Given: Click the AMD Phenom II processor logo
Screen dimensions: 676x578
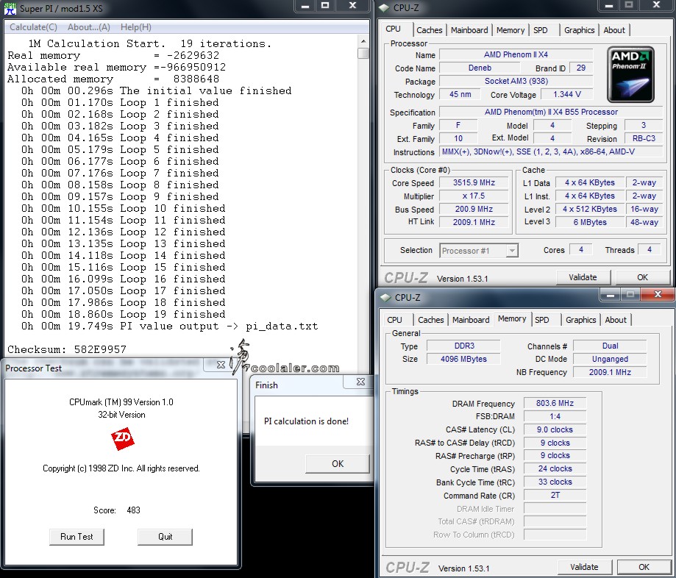Looking at the screenshot, I should (x=630, y=74).
